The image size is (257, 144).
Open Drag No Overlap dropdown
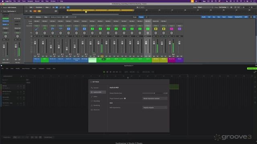point(223,7)
